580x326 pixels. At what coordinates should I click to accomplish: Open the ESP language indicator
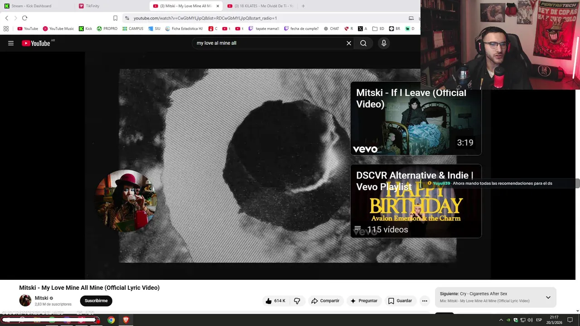(539, 320)
